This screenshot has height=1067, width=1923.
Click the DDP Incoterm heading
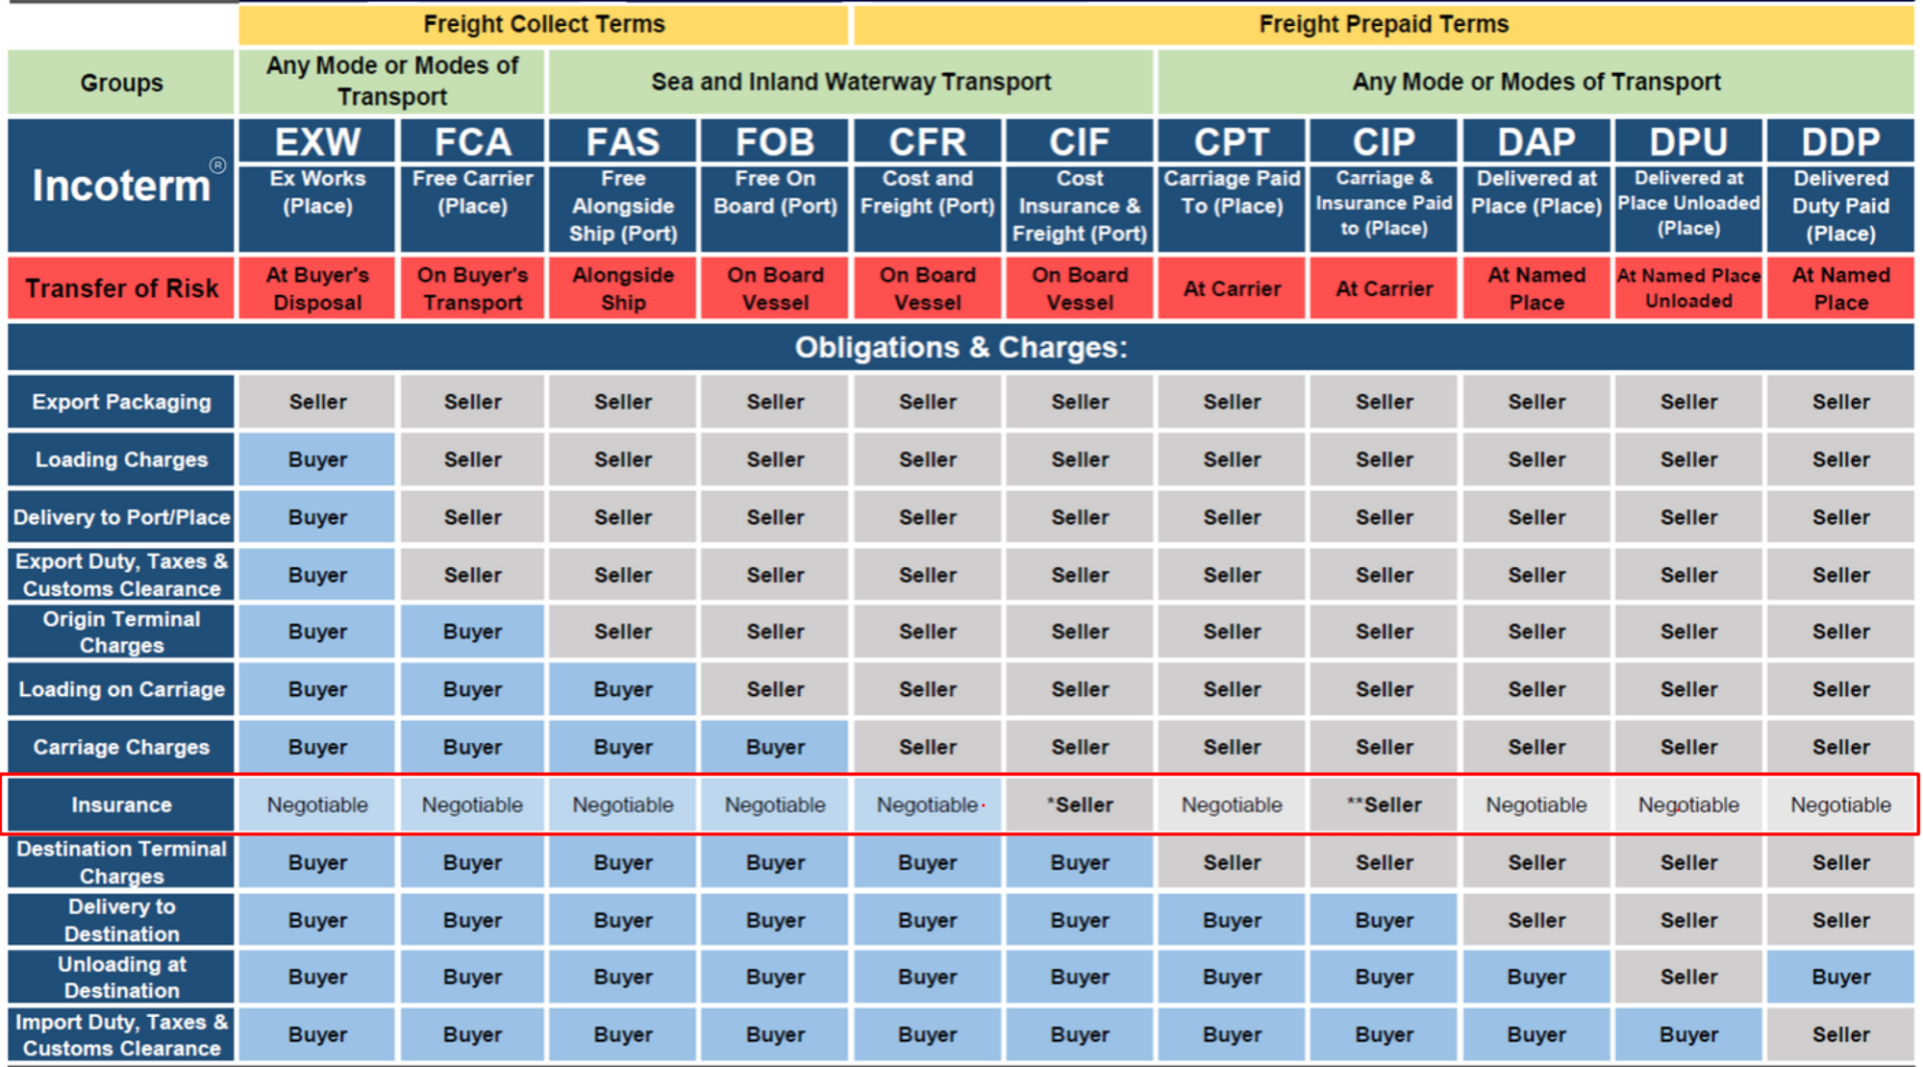[1840, 141]
